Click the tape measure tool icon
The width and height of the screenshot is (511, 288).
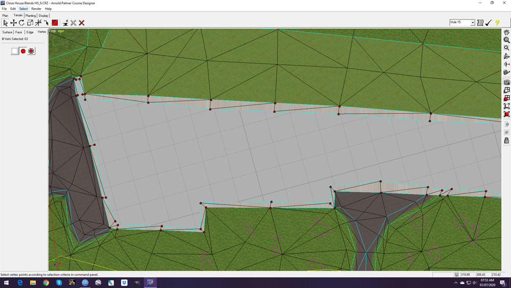pos(506,72)
